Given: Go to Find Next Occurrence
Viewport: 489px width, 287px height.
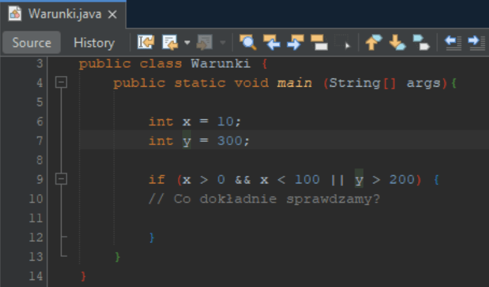Looking at the screenshot, I should (295, 43).
